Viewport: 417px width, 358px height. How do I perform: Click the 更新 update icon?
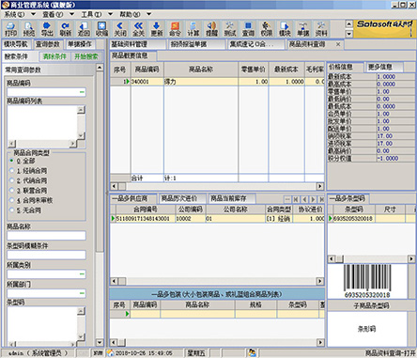[x=157, y=29]
